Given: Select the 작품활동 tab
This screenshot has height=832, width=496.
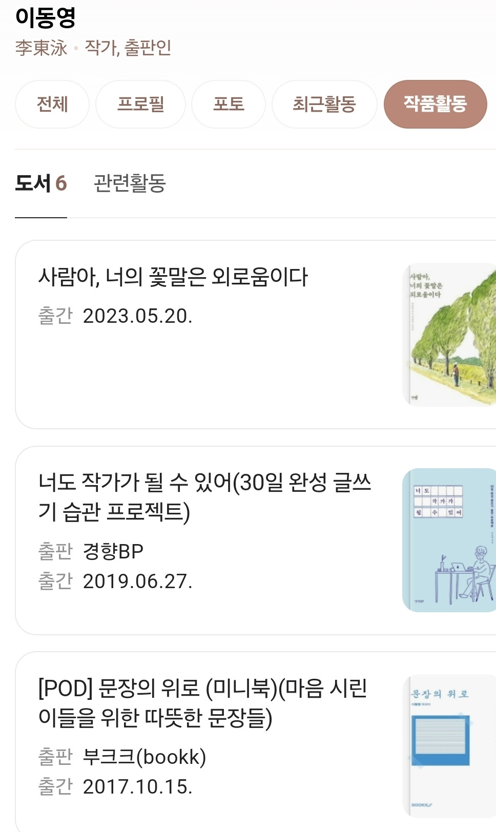Looking at the screenshot, I should point(435,104).
